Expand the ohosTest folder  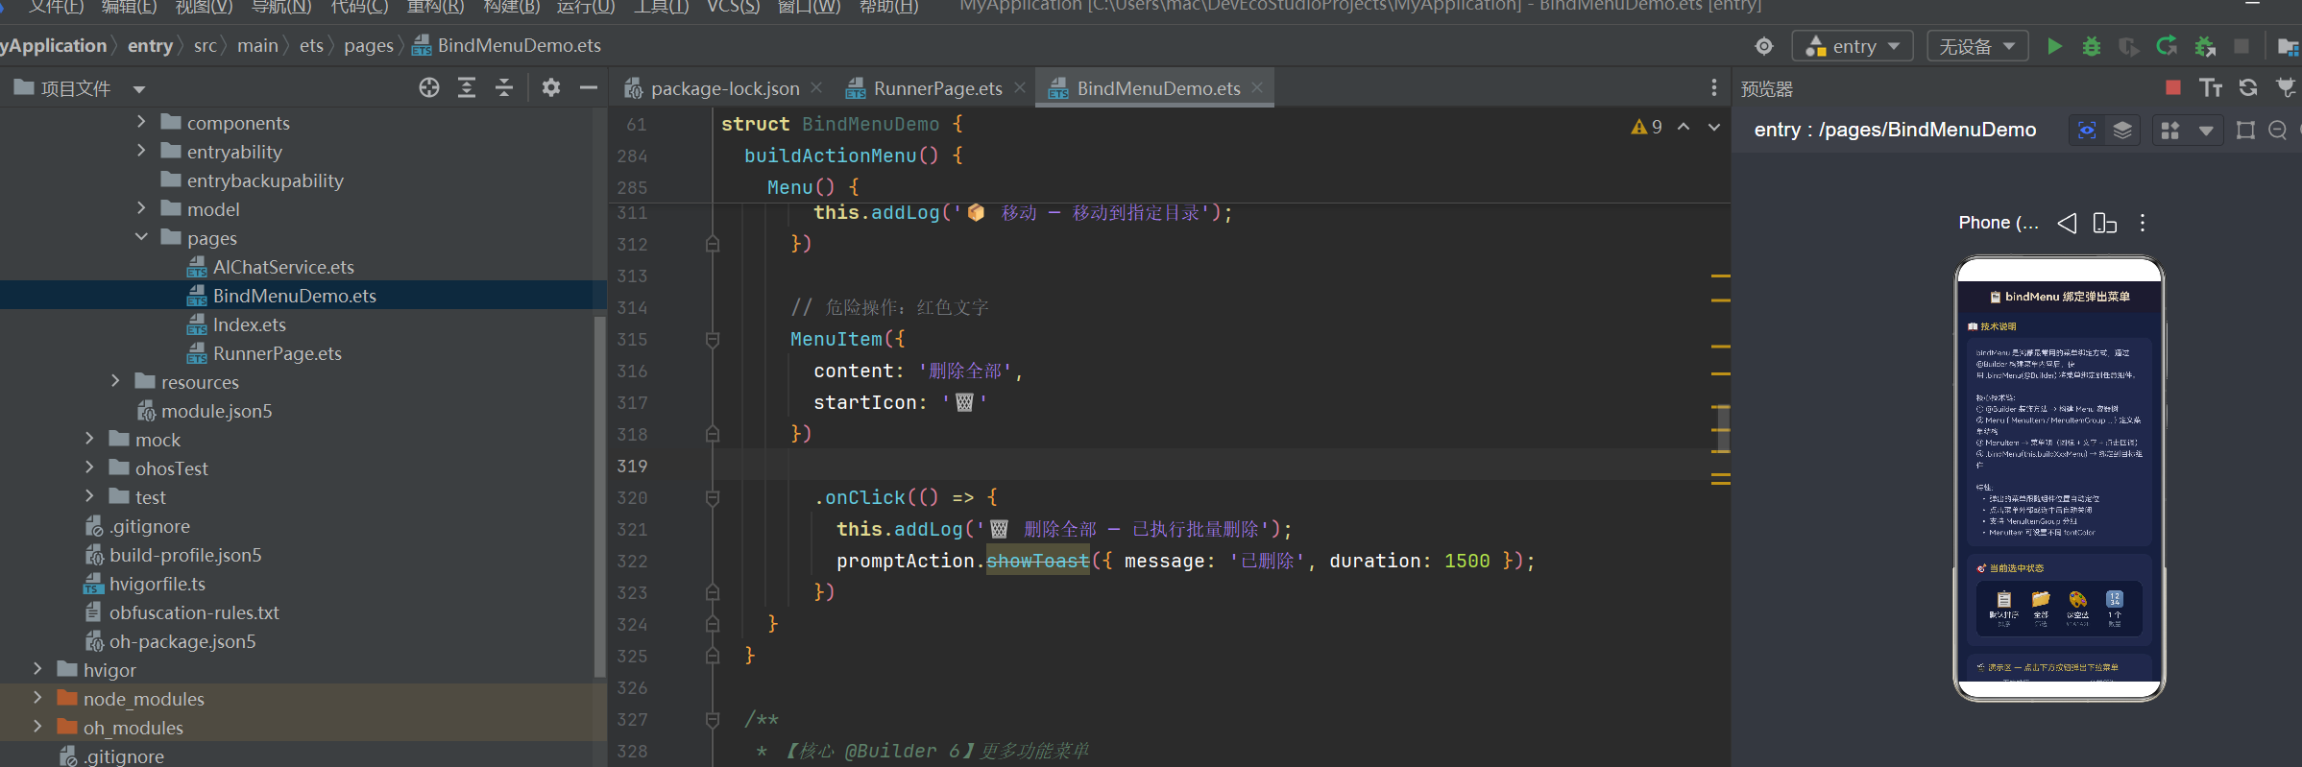coord(89,467)
